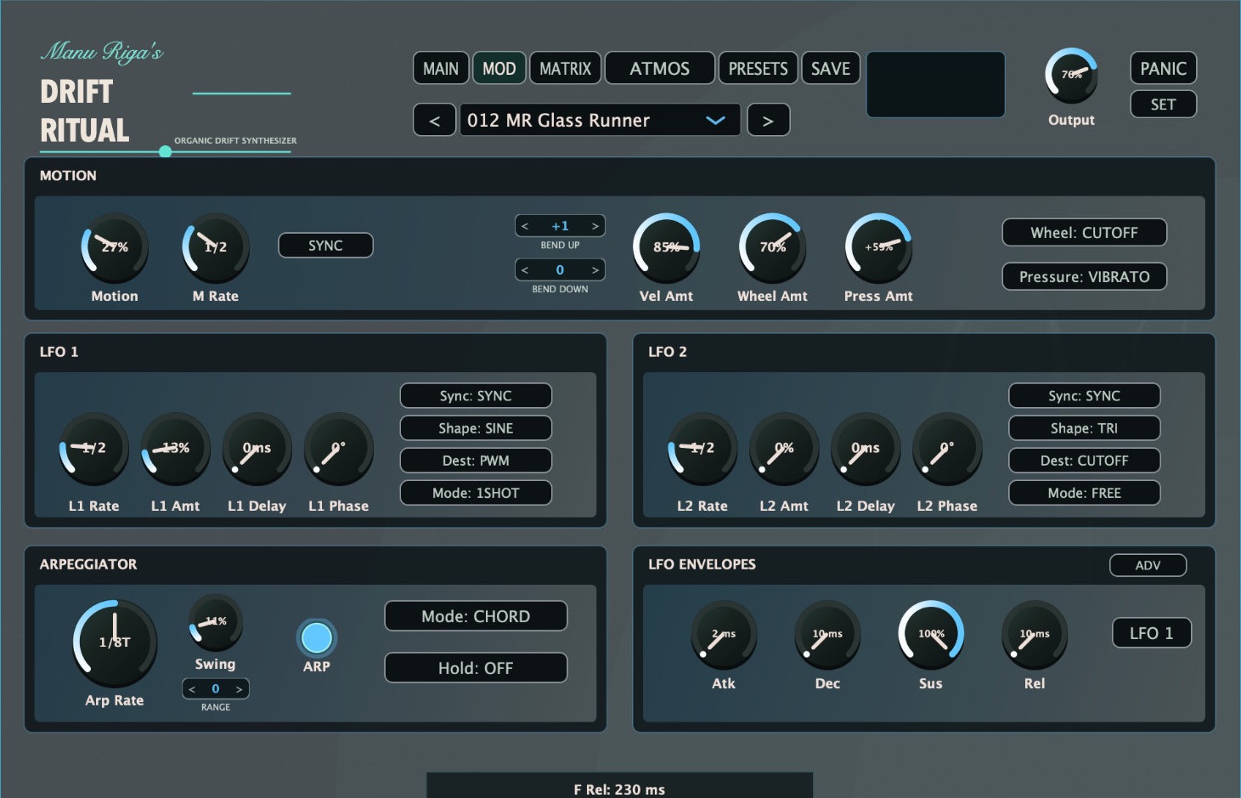Click the SAVE button
This screenshot has height=798, width=1241.
coord(831,69)
